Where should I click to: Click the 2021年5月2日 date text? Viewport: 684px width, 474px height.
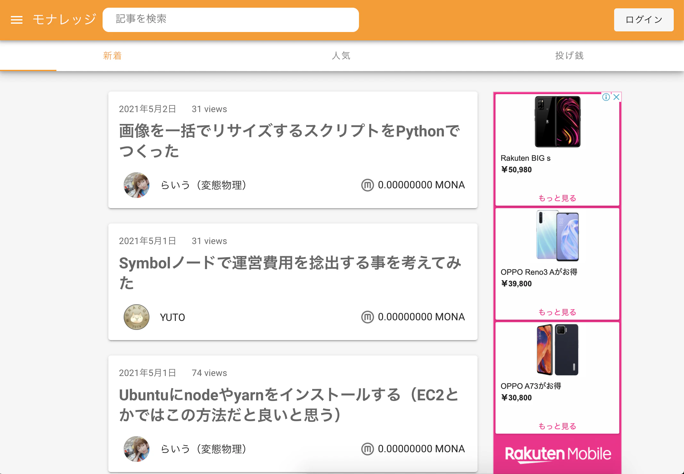pos(147,109)
